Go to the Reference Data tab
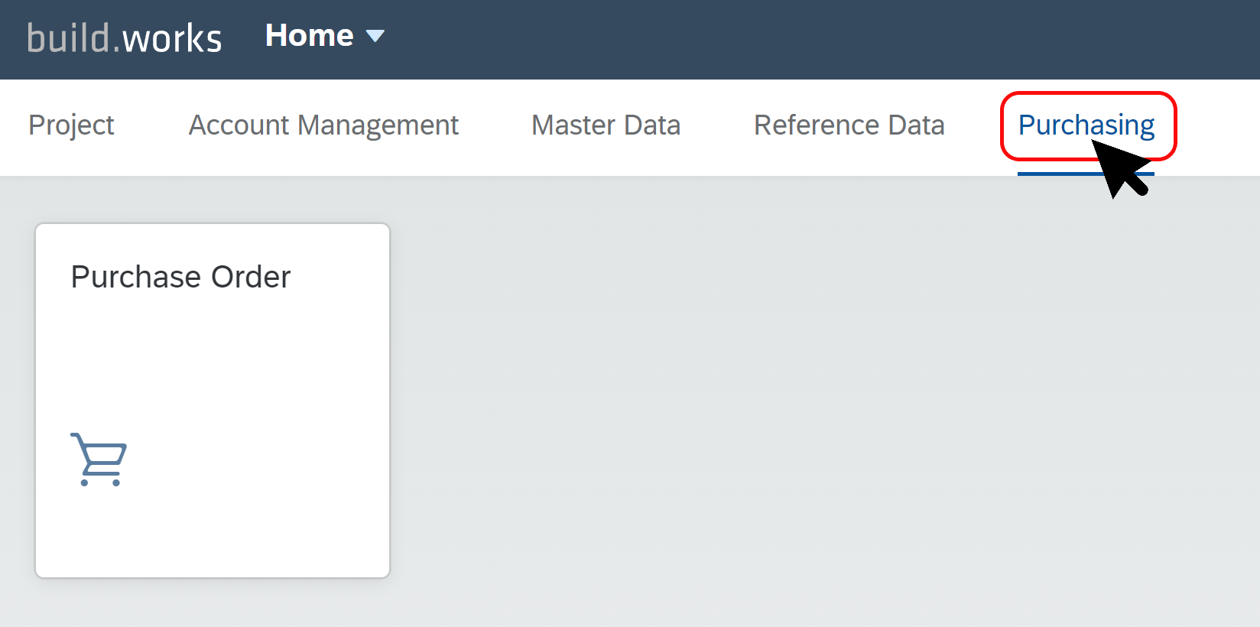 coord(849,125)
